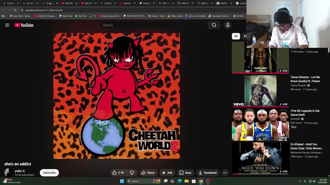
Task: Click the Cheetah World 2 video player
Action: pyautogui.click(x=117, y=96)
